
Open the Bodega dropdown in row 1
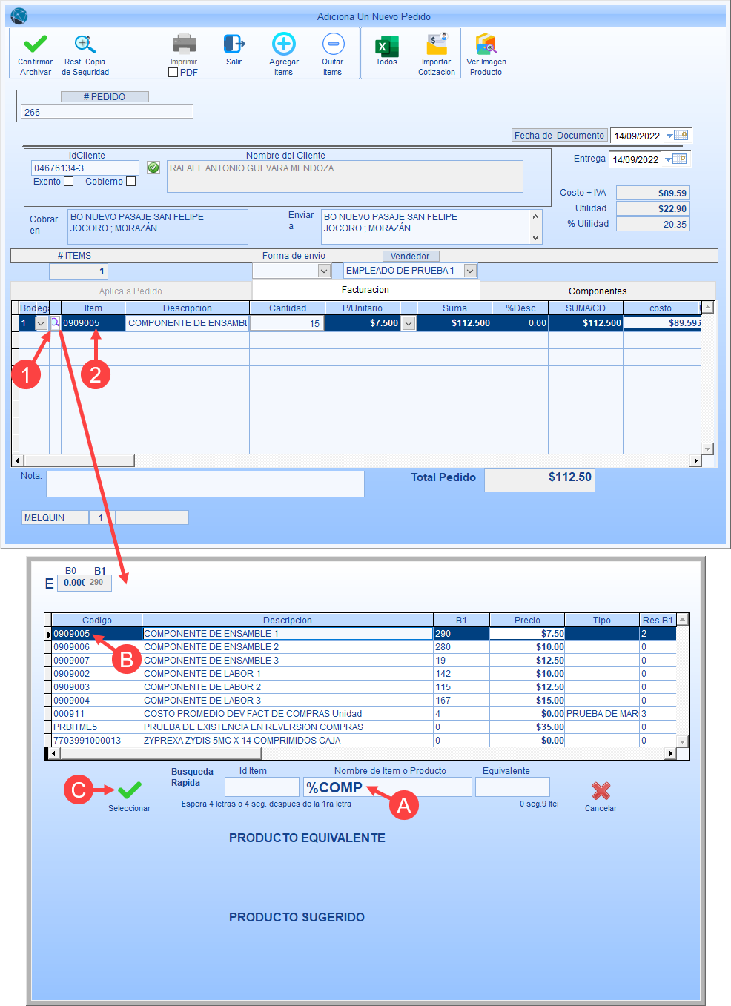[x=42, y=323]
